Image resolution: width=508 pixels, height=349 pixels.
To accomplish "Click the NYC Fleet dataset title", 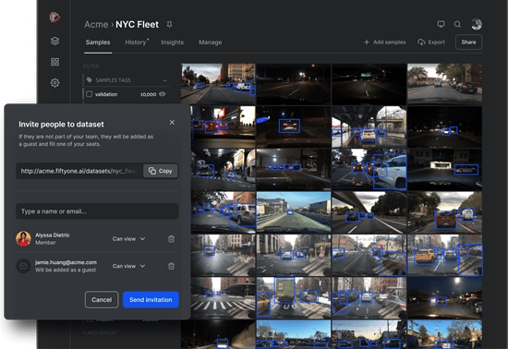I will coord(137,25).
